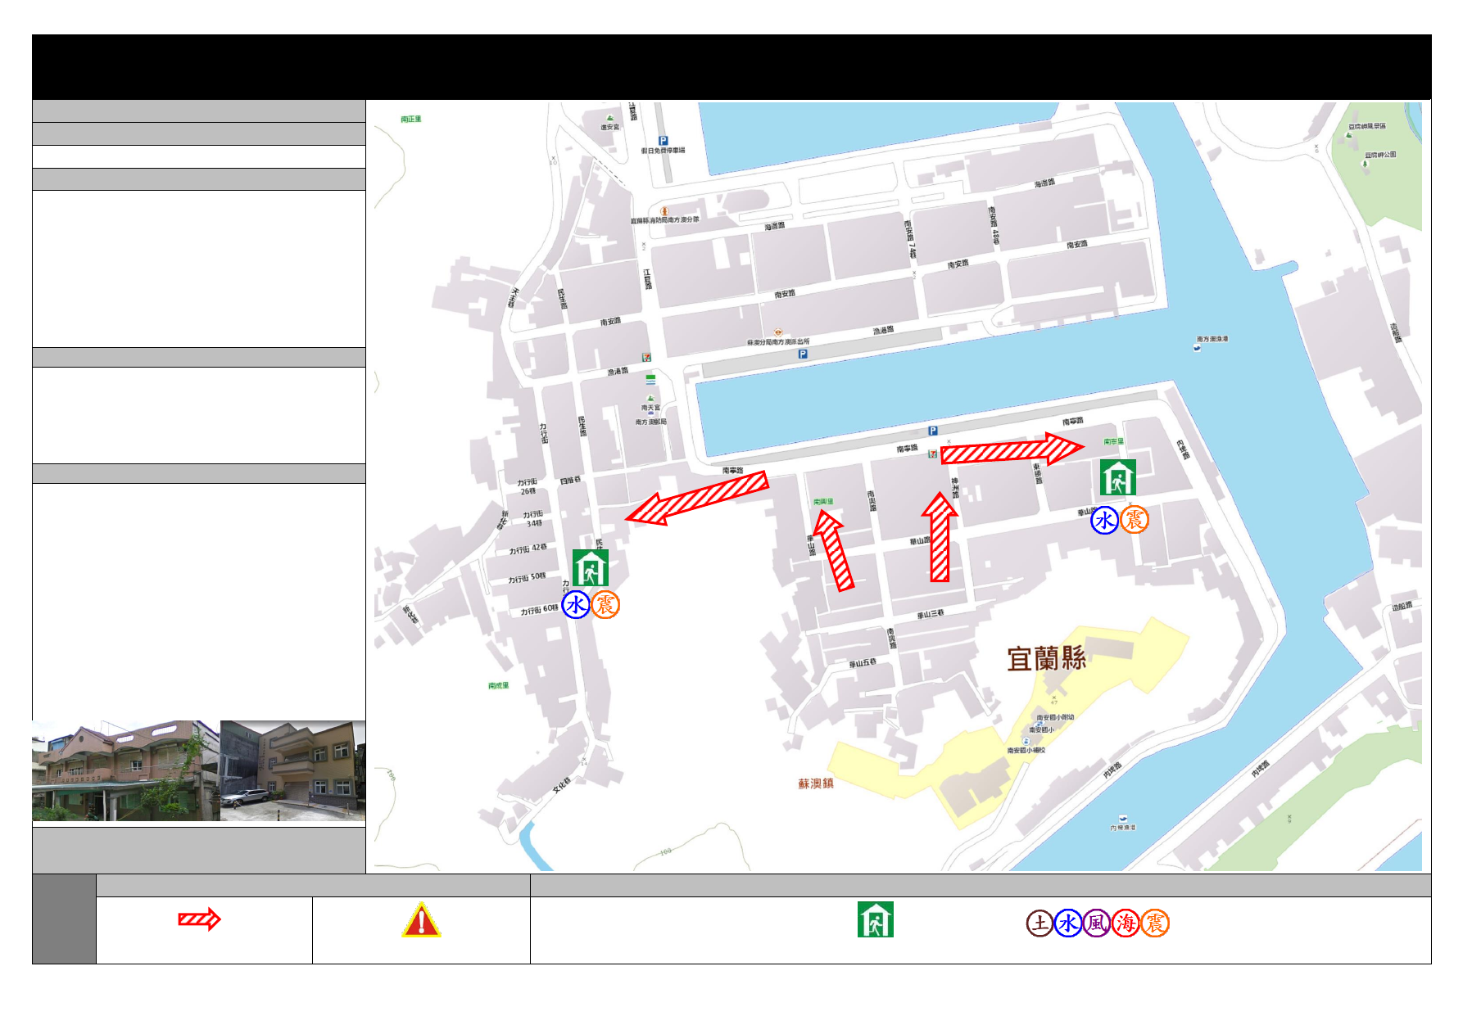Click the blue 水 circle in the legend
The image size is (1463, 1034).
coord(1068,923)
